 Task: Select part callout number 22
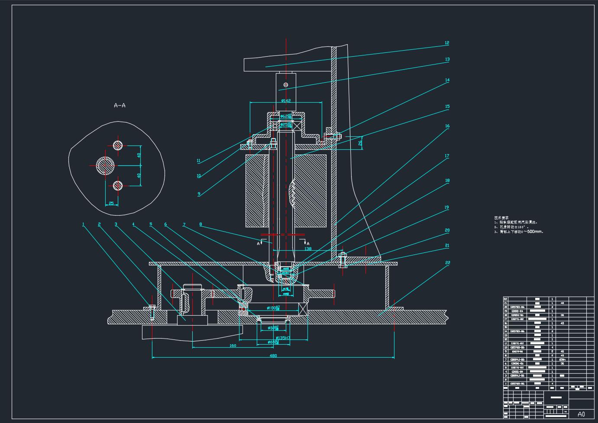[x=447, y=262]
